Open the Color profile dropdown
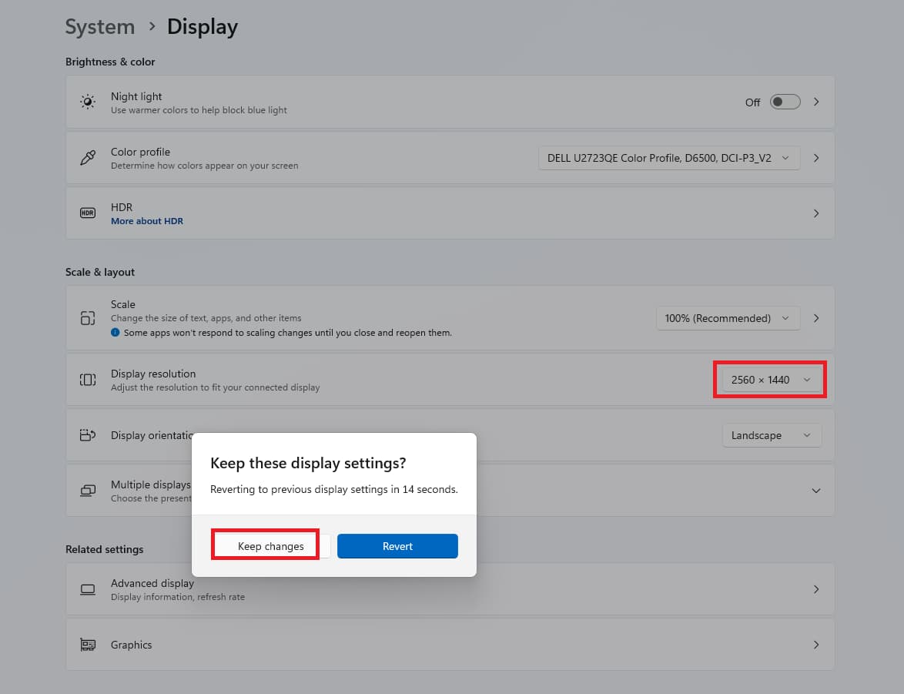 [x=669, y=158]
